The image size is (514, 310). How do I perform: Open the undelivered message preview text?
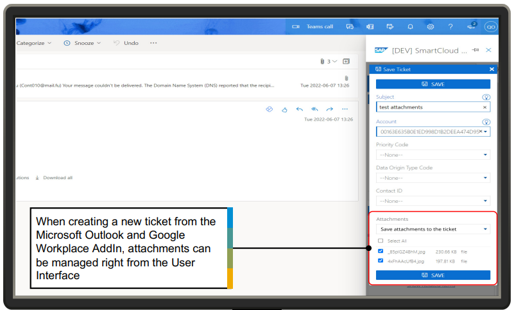tap(145, 85)
